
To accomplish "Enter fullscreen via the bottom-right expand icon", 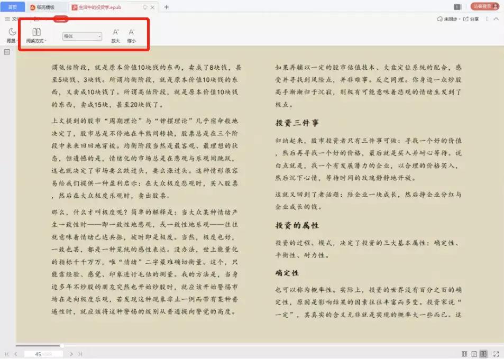I will (496, 353).
